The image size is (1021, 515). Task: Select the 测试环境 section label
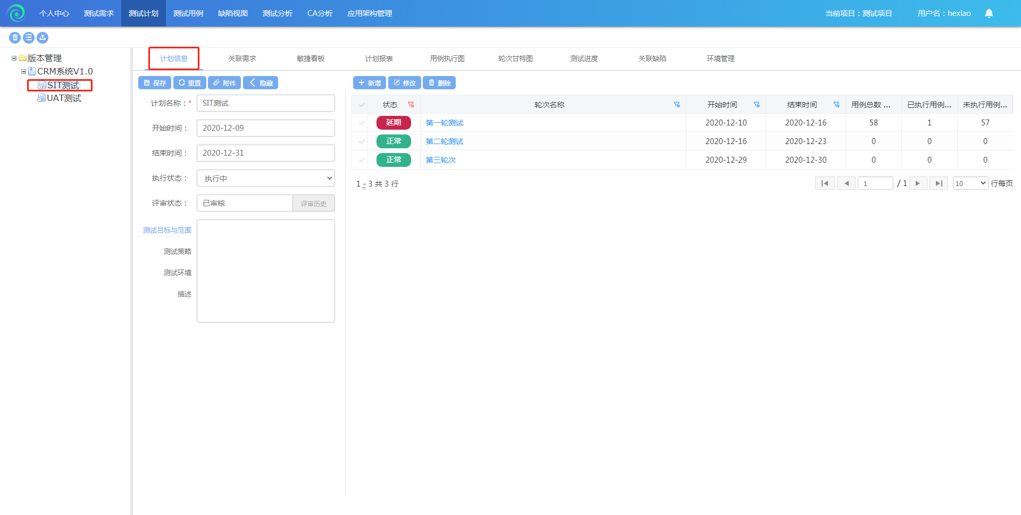point(178,273)
